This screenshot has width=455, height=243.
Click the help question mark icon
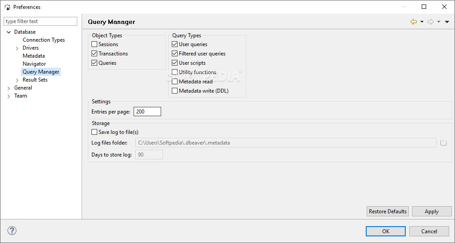click(x=12, y=231)
